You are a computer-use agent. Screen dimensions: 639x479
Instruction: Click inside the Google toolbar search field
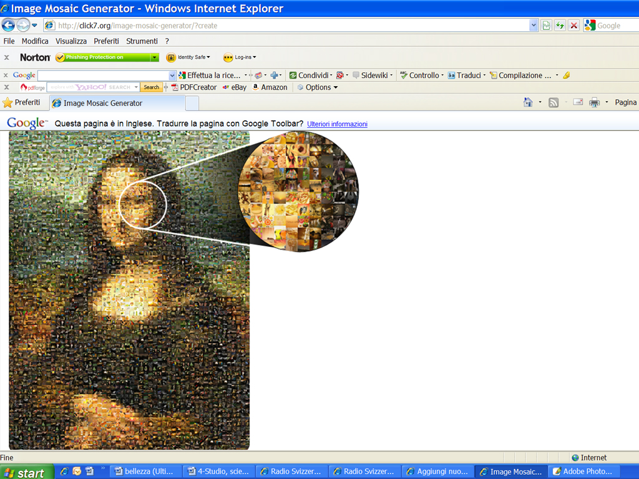(103, 75)
